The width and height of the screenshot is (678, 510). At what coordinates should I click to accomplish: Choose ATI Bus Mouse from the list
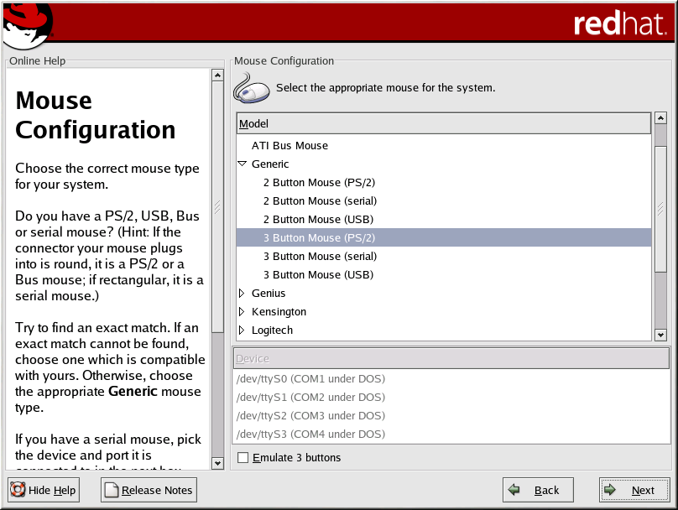(x=289, y=146)
